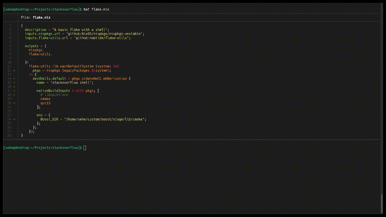
Task: Click the commented-out libbacktrace line
Action: click(x=54, y=95)
